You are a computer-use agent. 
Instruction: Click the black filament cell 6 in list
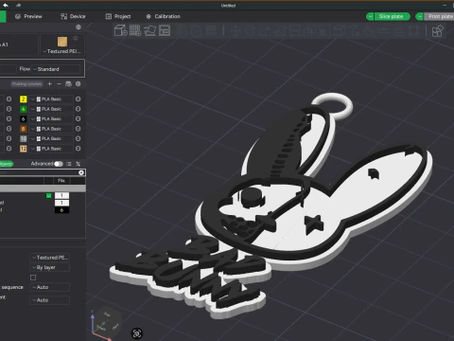[61, 210]
